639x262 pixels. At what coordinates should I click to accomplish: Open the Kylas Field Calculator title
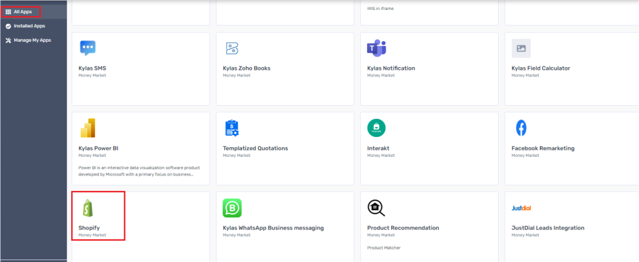[x=541, y=68]
